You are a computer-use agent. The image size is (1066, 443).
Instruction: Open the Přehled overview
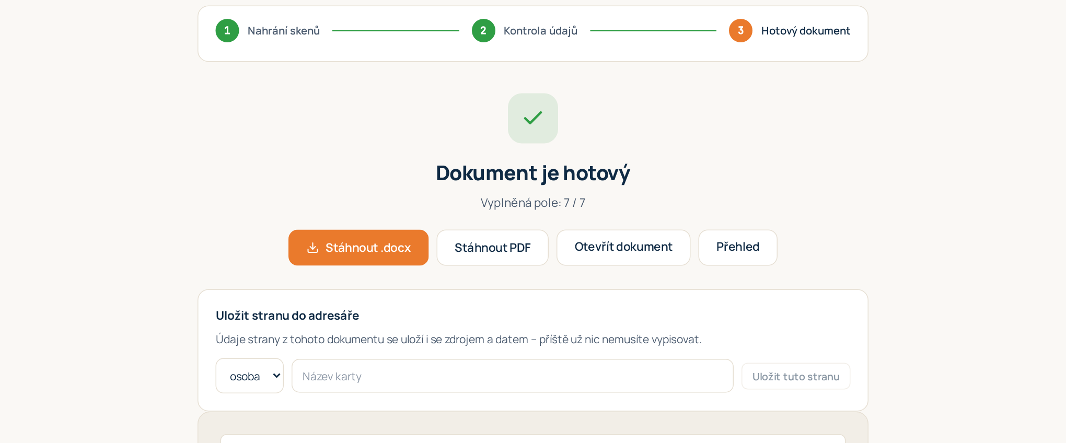click(738, 248)
